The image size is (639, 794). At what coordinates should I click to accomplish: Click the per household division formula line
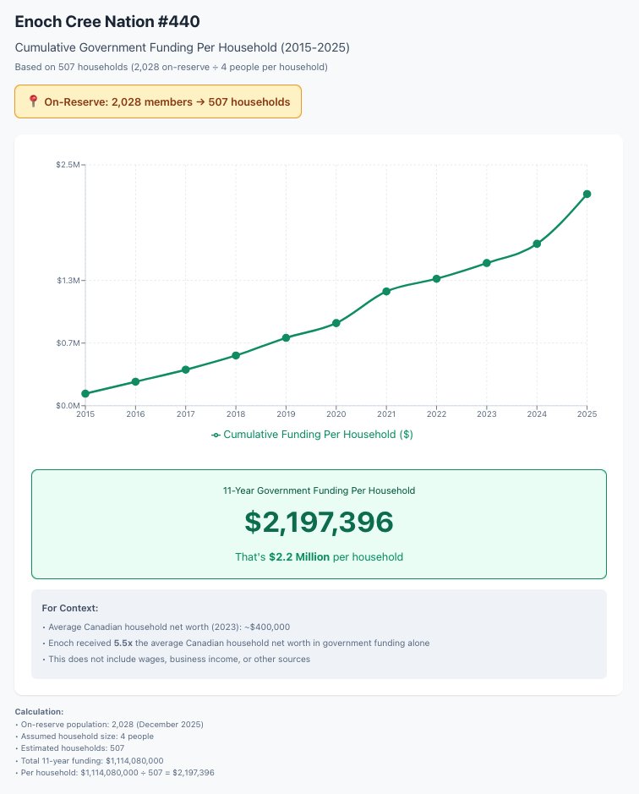tap(114, 773)
